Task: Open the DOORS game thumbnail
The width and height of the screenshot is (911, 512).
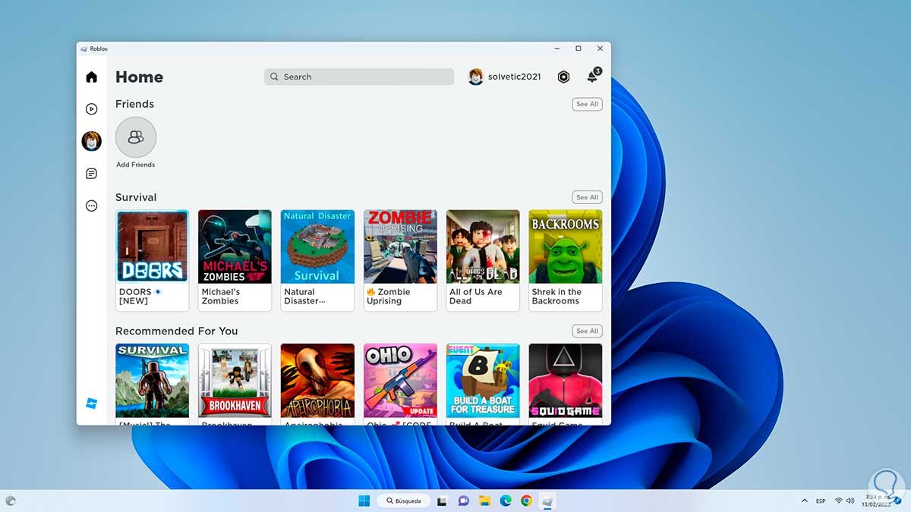Action: pos(153,247)
